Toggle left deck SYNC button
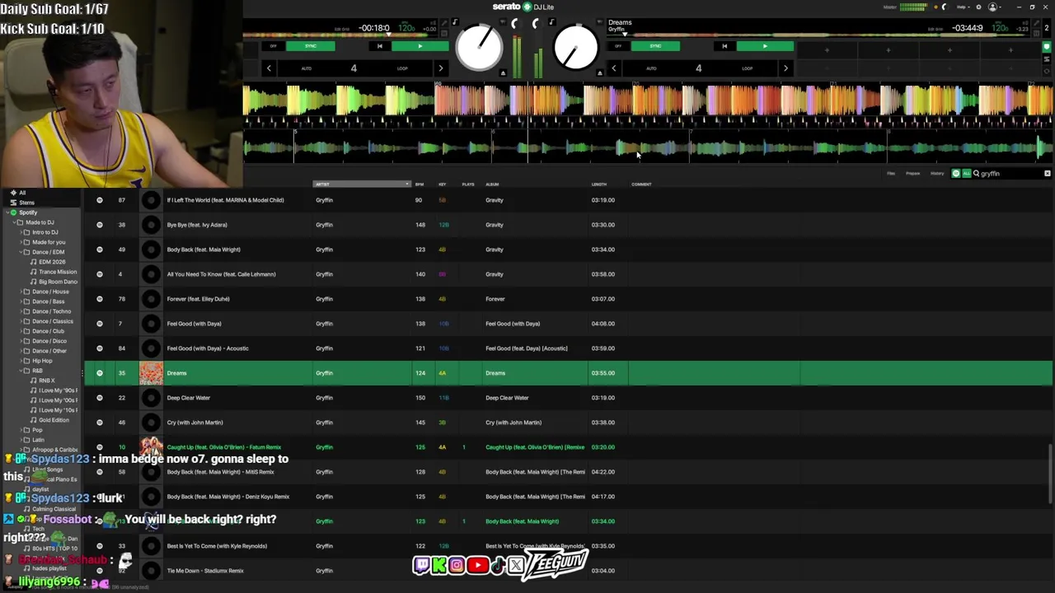This screenshot has height=593, width=1055. click(x=311, y=46)
